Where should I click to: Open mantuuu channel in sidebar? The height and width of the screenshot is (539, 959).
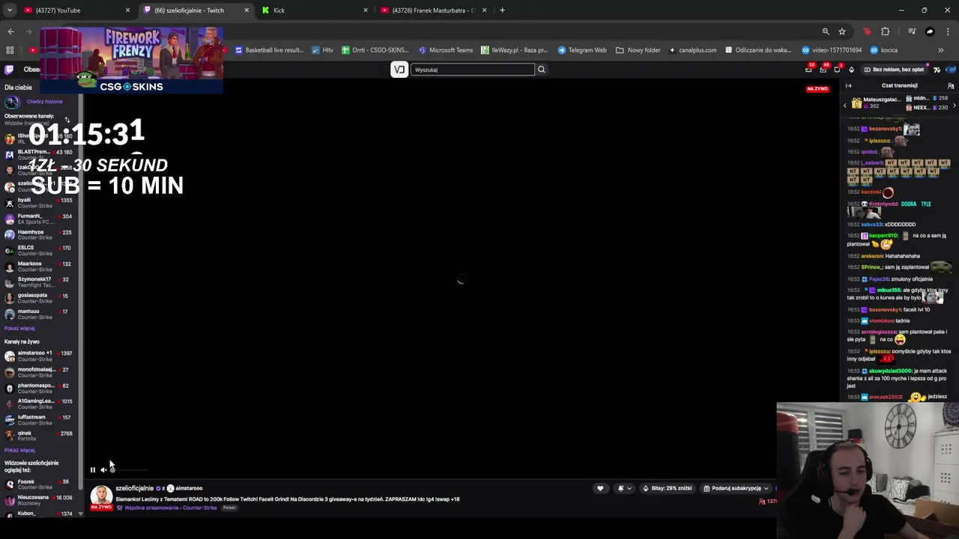tap(39, 314)
